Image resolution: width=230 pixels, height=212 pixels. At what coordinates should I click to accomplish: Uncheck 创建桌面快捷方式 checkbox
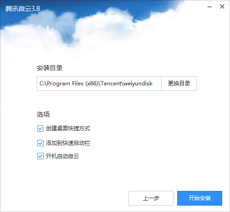40,128
